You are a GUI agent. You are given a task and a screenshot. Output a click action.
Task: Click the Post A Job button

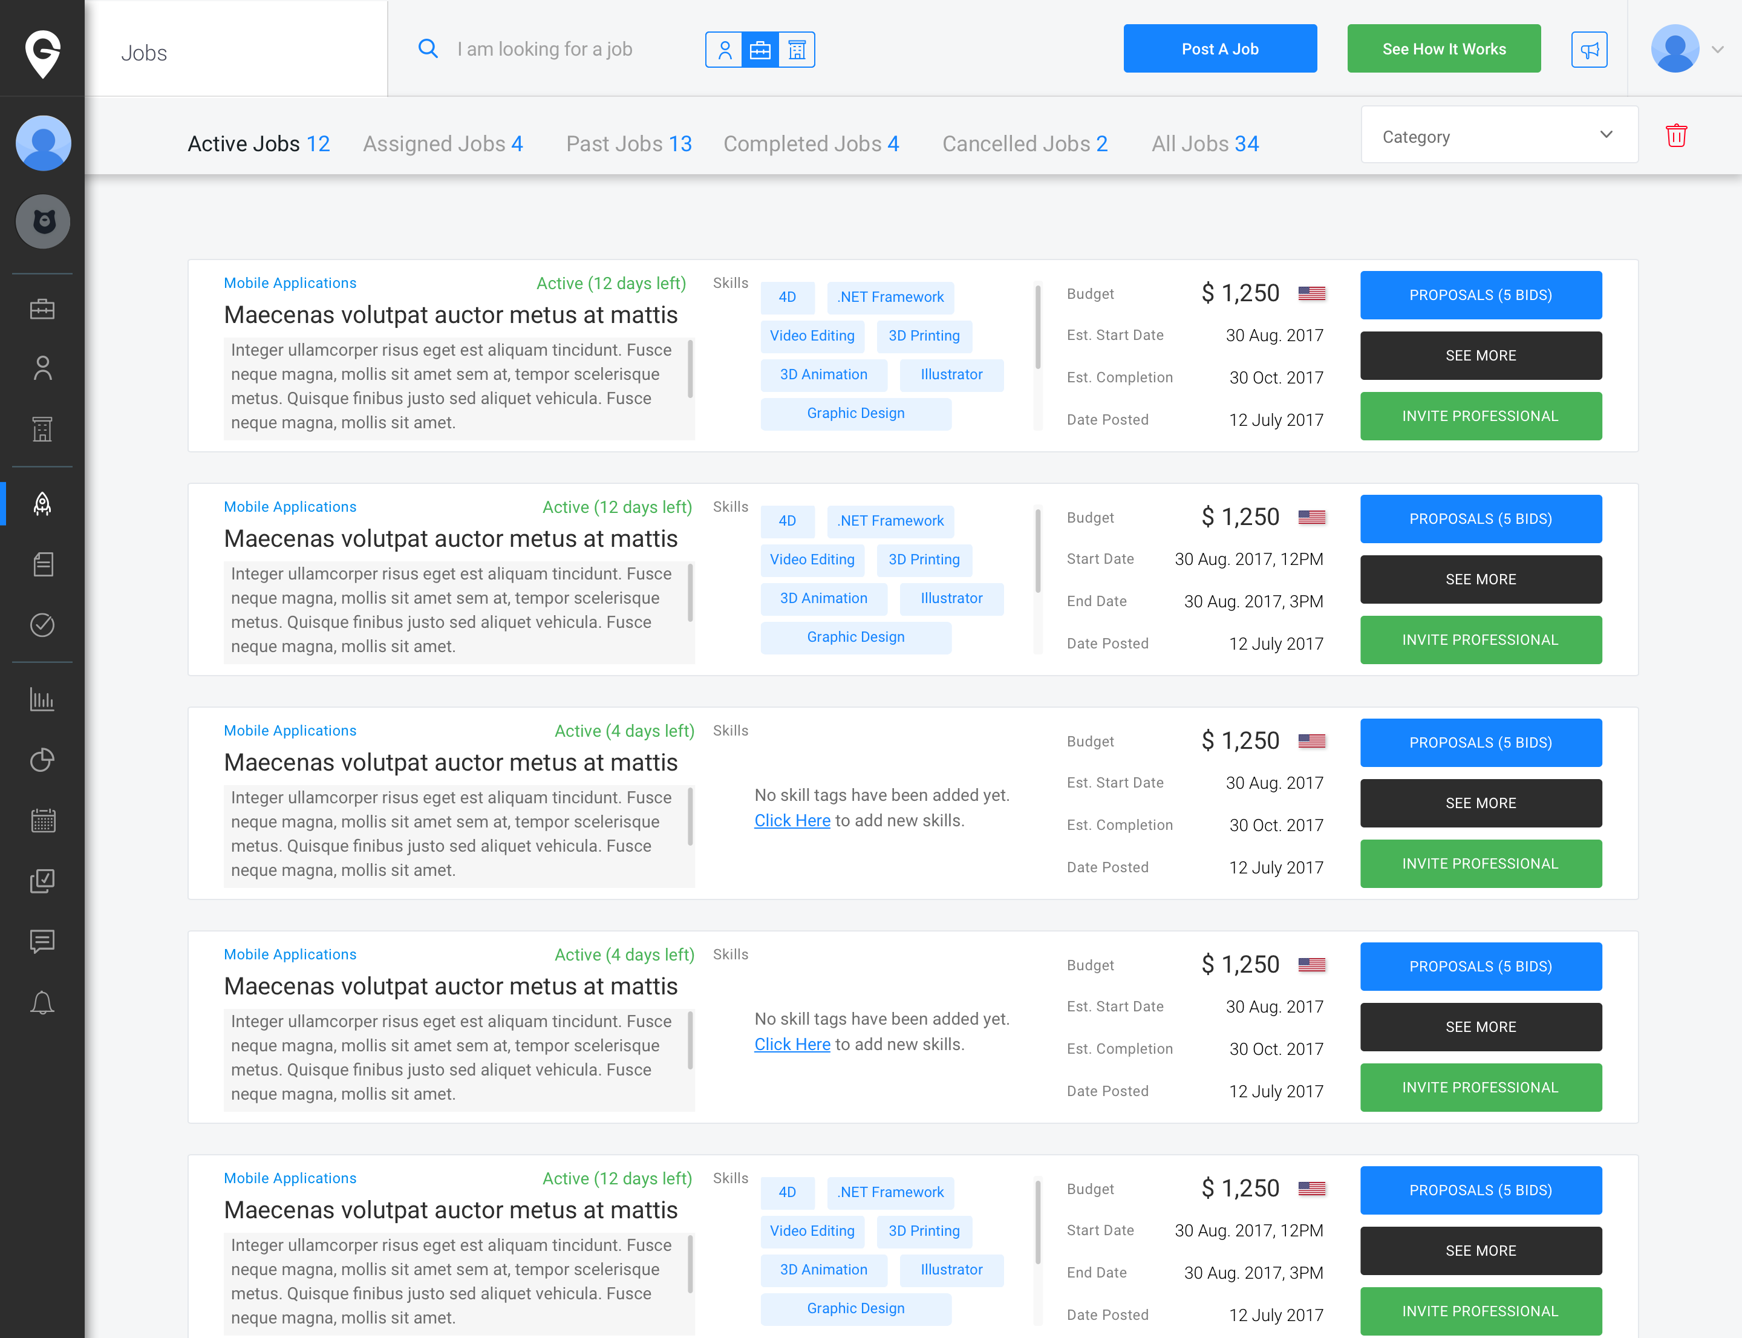(x=1219, y=50)
